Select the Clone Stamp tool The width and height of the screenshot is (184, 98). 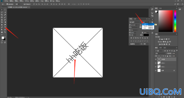click(x=2, y=20)
